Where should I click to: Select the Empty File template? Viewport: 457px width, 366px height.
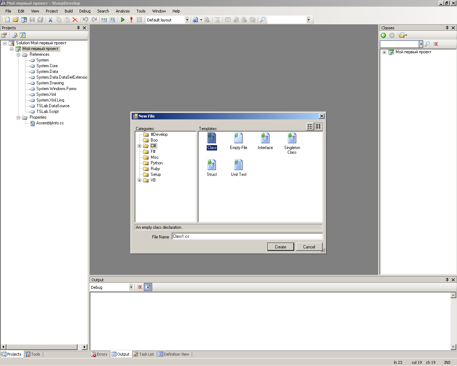[238, 138]
